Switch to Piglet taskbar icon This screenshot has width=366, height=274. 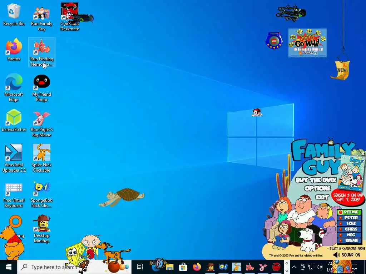coord(263,267)
